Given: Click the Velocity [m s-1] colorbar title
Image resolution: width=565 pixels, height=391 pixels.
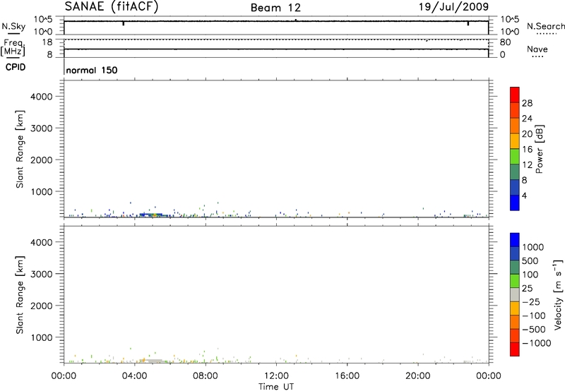Looking at the screenshot, I should [558, 294].
